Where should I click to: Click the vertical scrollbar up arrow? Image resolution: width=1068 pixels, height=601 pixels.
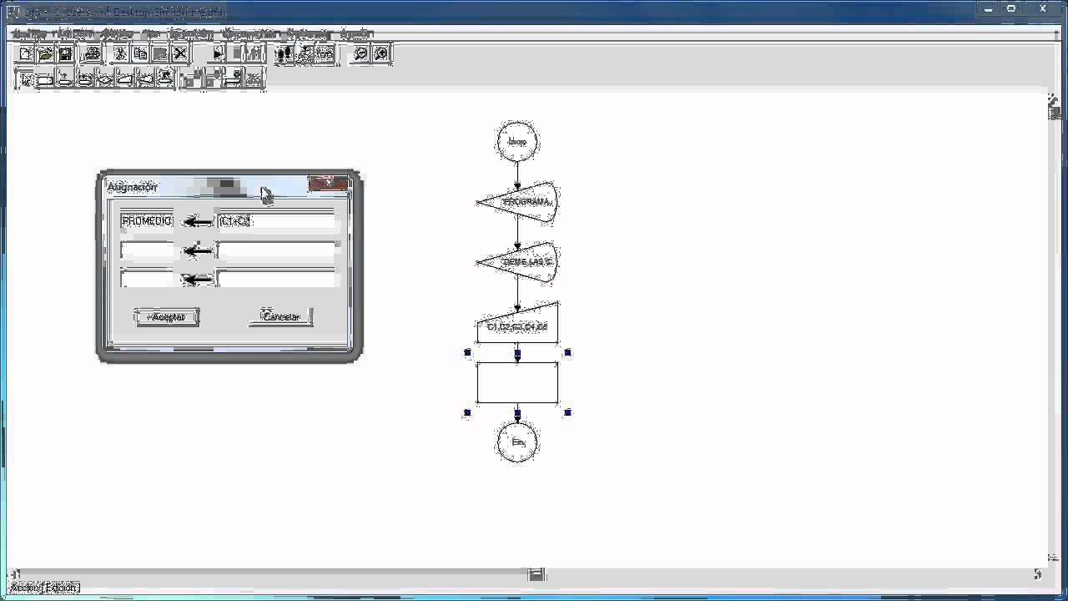1054,100
